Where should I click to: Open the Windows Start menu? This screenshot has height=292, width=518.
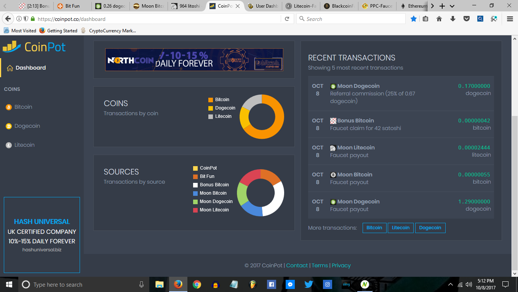[9, 284]
